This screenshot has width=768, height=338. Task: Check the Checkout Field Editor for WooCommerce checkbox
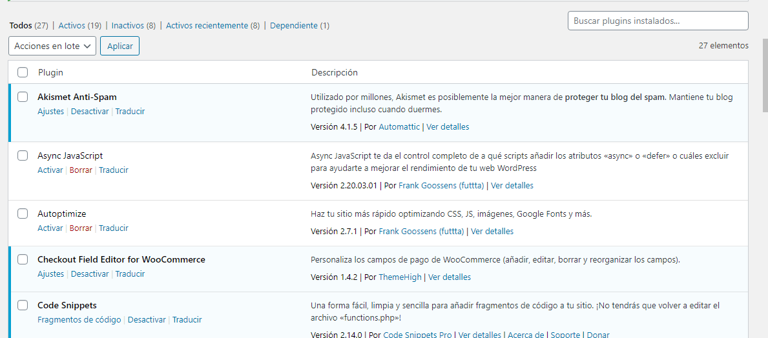pos(23,259)
